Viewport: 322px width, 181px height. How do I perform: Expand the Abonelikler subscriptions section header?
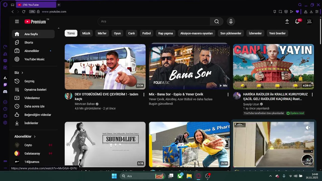pyautogui.click(x=25, y=137)
